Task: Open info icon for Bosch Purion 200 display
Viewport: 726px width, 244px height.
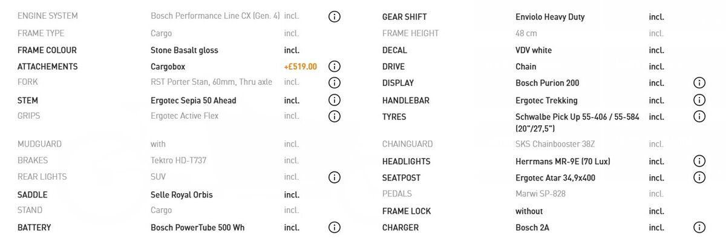Action: click(x=699, y=83)
